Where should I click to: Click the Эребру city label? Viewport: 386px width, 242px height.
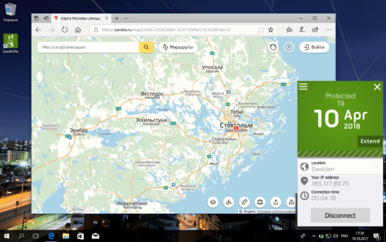click(x=79, y=131)
